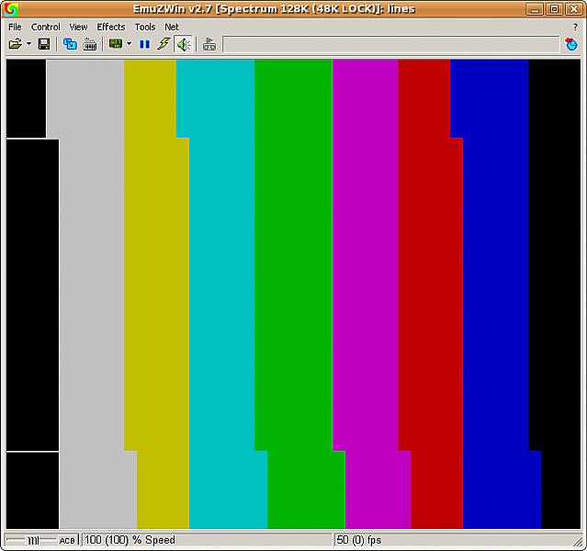Click the green hardware chip icon
The width and height of the screenshot is (587, 551).
coord(116,44)
